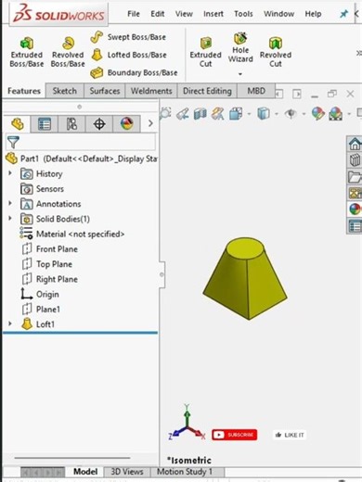
Task: Expand the History tree node
Action: [10, 173]
